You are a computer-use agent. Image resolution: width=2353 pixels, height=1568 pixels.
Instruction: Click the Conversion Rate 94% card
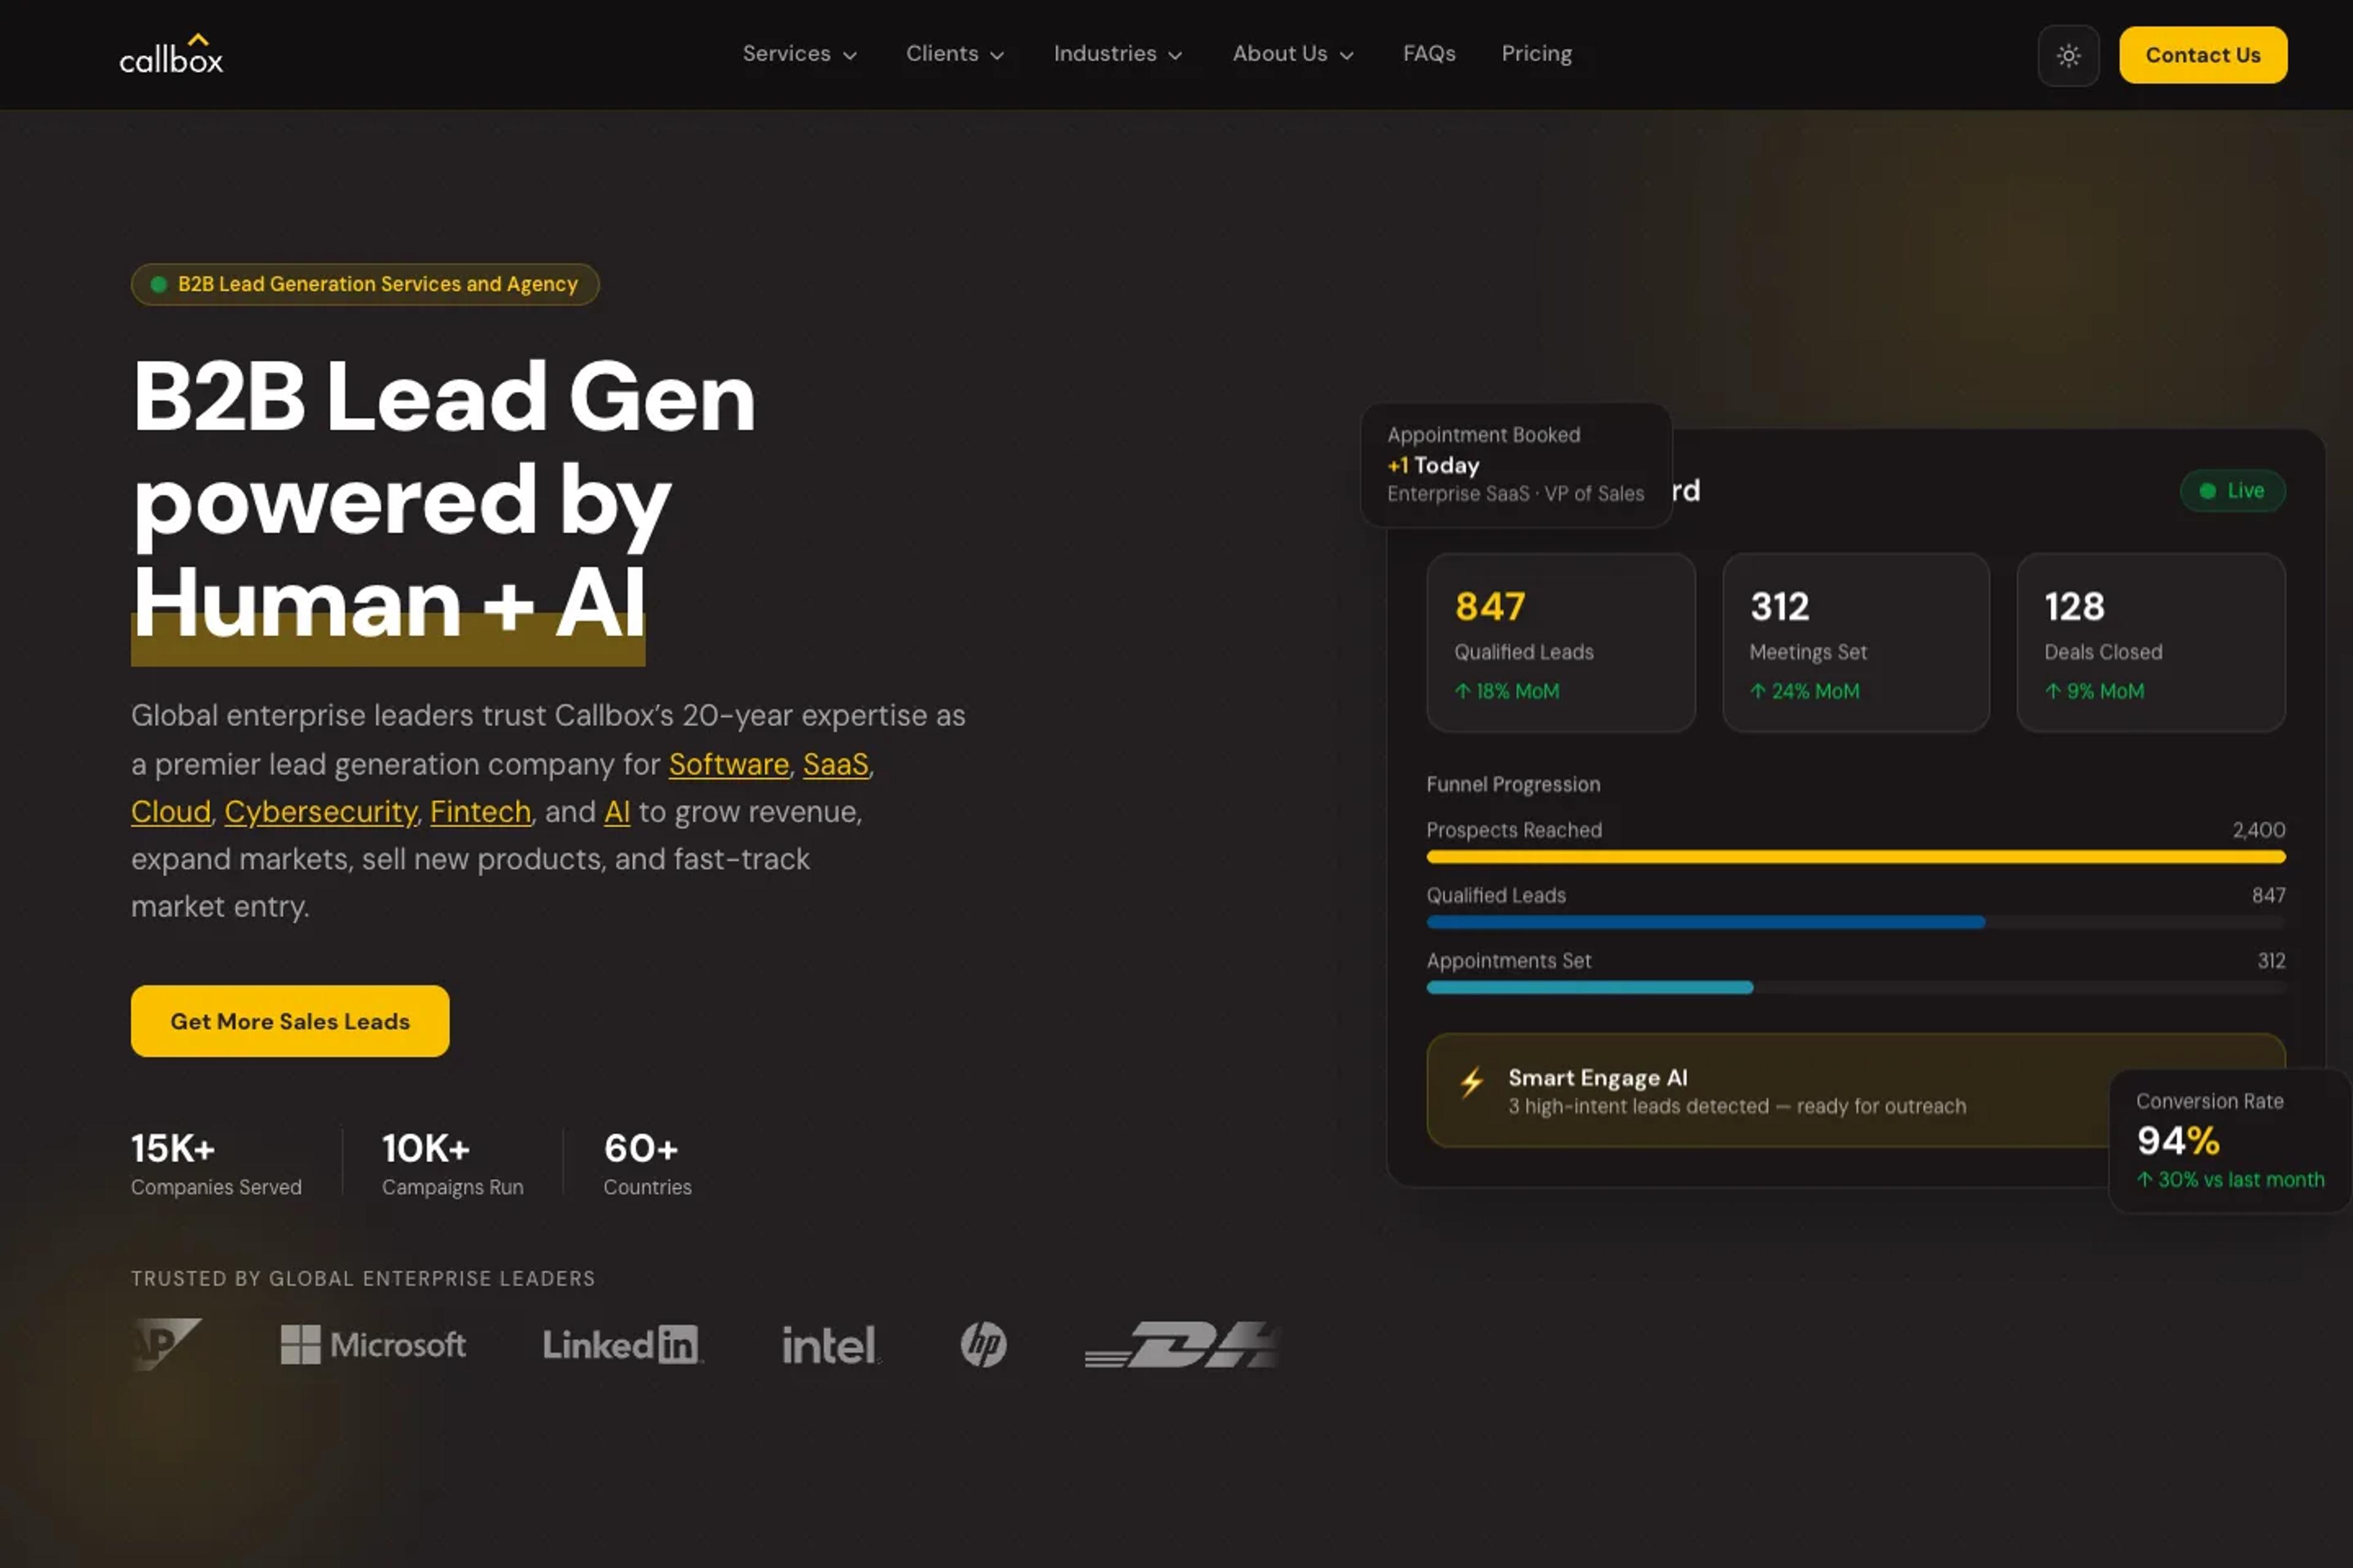point(2230,1141)
